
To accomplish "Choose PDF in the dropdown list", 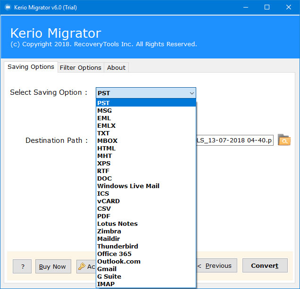I will [x=146, y=216].
